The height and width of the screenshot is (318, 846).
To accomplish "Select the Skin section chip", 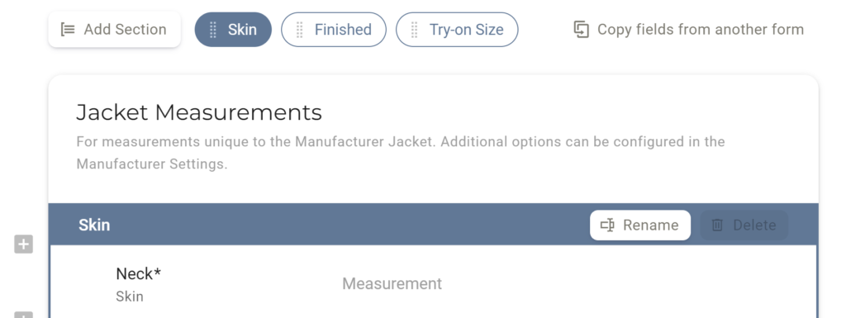I will coord(233,30).
